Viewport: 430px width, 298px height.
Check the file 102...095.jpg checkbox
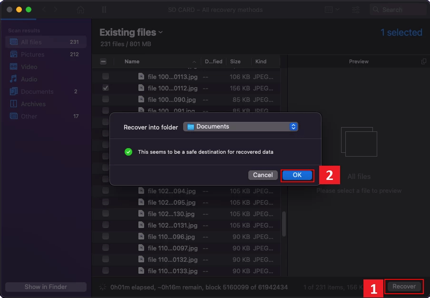[106, 202]
